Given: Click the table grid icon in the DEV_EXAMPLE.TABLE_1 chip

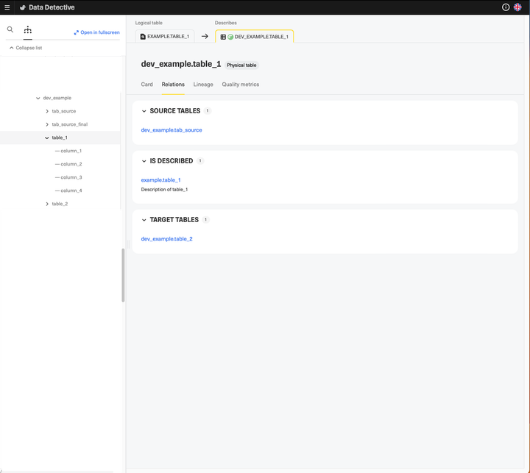Looking at the screenshot, I should tap(223, 37).
